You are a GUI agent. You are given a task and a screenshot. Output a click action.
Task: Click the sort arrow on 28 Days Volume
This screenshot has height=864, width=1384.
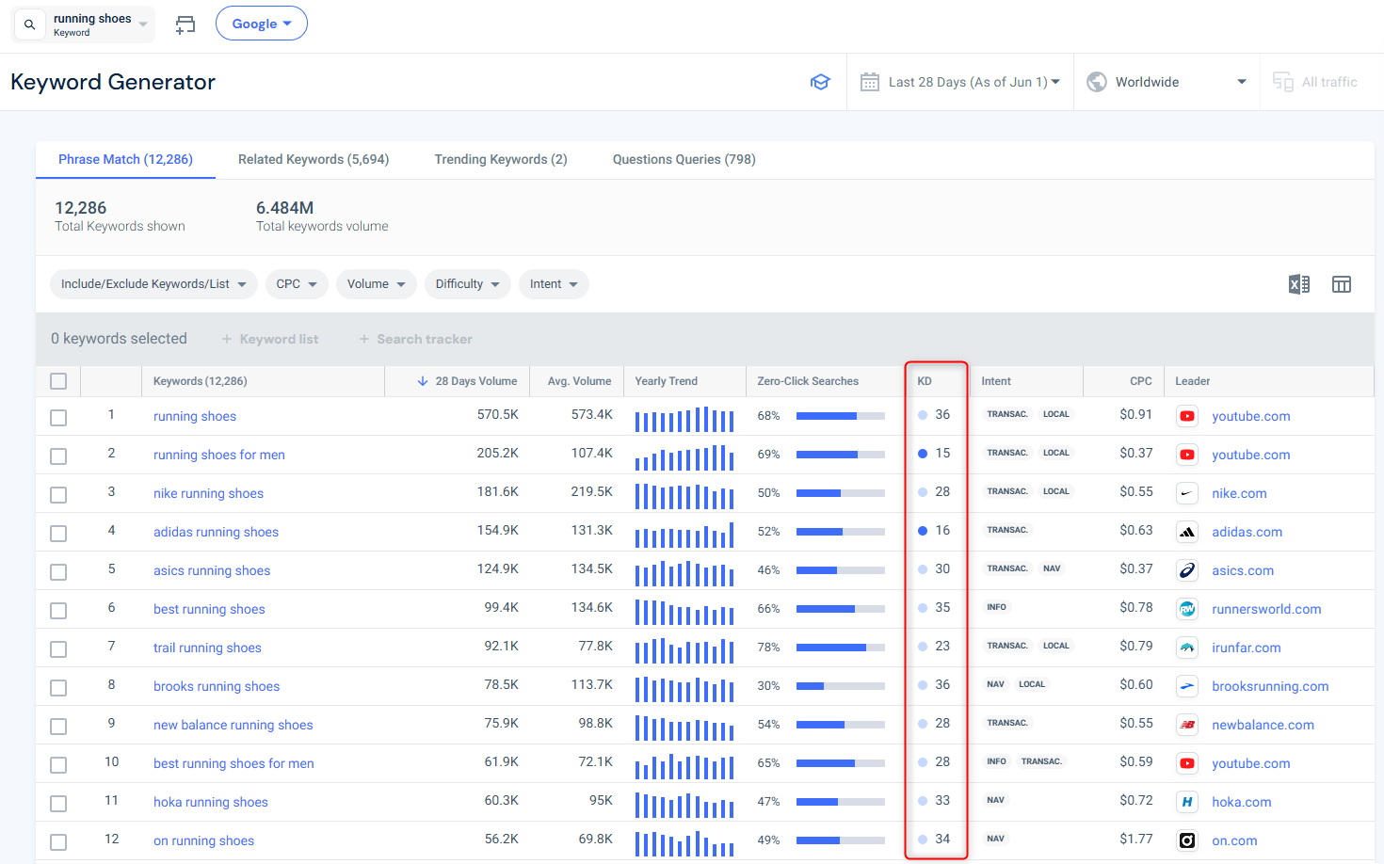(x=423, y=381)
